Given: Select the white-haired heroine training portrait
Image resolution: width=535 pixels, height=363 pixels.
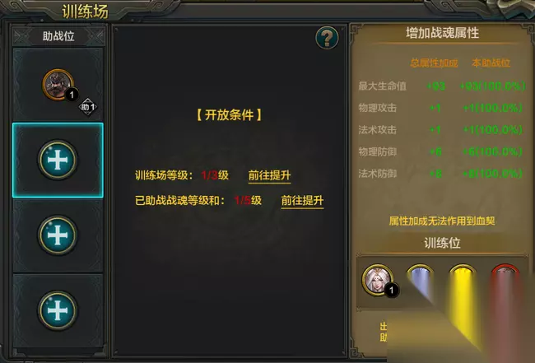Looking at the screenshot, I should tap(377, 280).
